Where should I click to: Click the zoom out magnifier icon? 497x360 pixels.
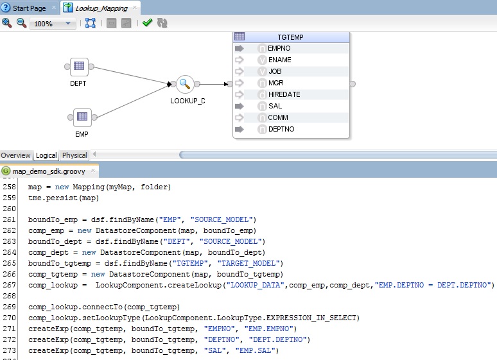[21, 23]
